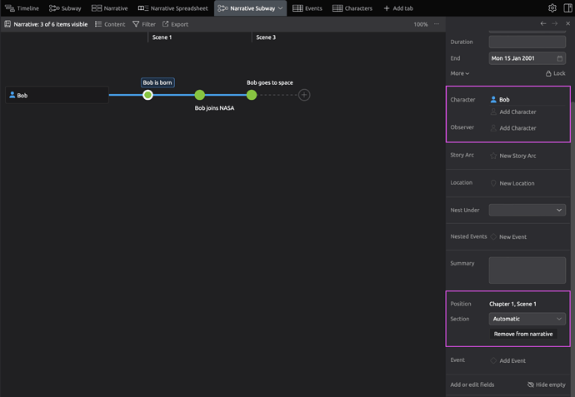This screenshot has width=575, height=397.
Task: Click the back arrow in the details panel
Action: tap(543, 24)
